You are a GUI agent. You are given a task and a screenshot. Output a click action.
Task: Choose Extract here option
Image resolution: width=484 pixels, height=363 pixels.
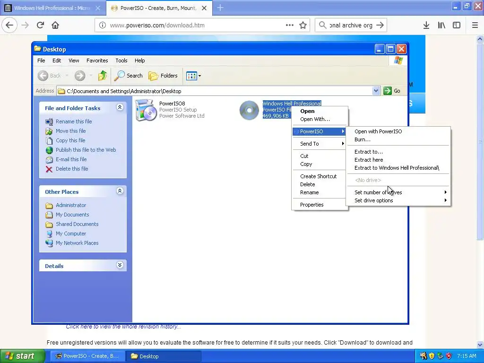[399, 160]
